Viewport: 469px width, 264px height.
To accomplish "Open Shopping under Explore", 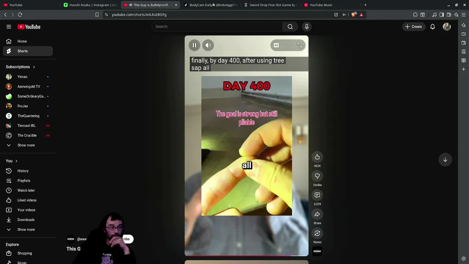I will coord(28,253).
